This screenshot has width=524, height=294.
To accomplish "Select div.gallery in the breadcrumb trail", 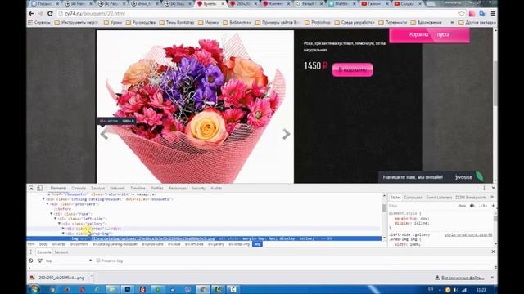I will pos(216,244).
